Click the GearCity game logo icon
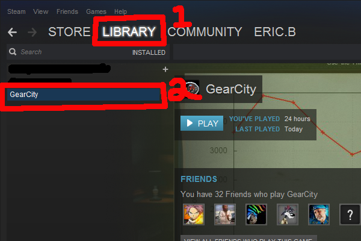The width and height of the screenshot is (361, 241). tap(193, 89)
